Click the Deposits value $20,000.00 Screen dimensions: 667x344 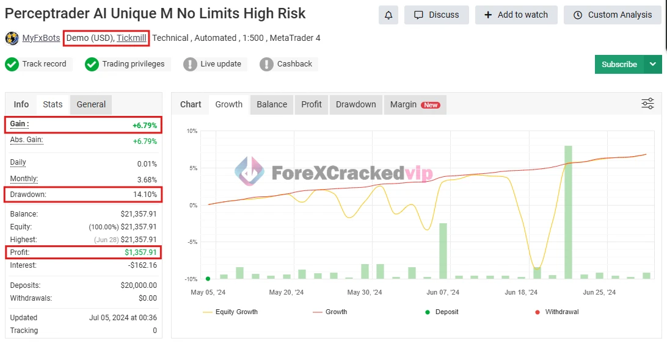139,285
